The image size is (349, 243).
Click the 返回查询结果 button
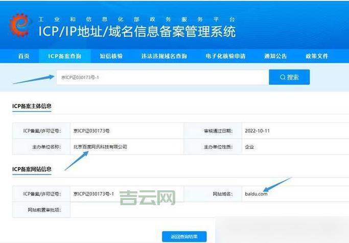[x=184, y=236]
